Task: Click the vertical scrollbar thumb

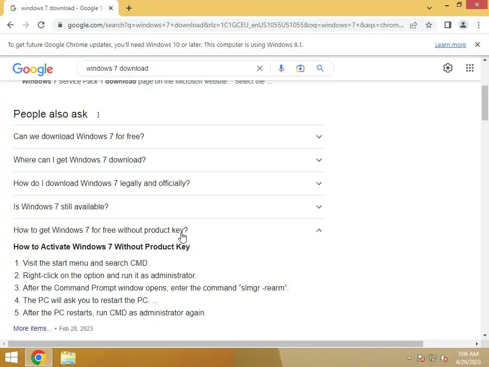Action: tap(485, 103)
